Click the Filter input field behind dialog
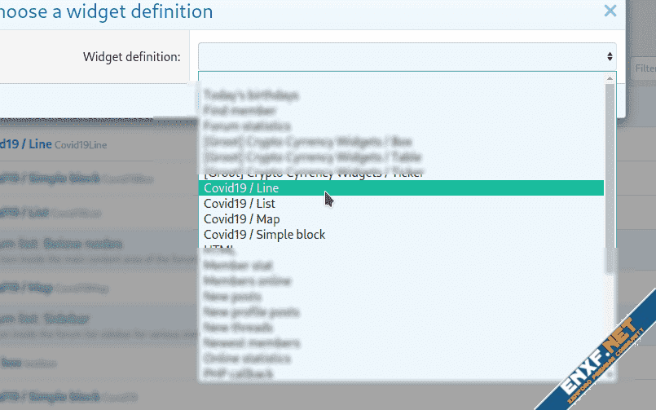The width and height of the screenshot is (656, 410). [x=644, y=68]
